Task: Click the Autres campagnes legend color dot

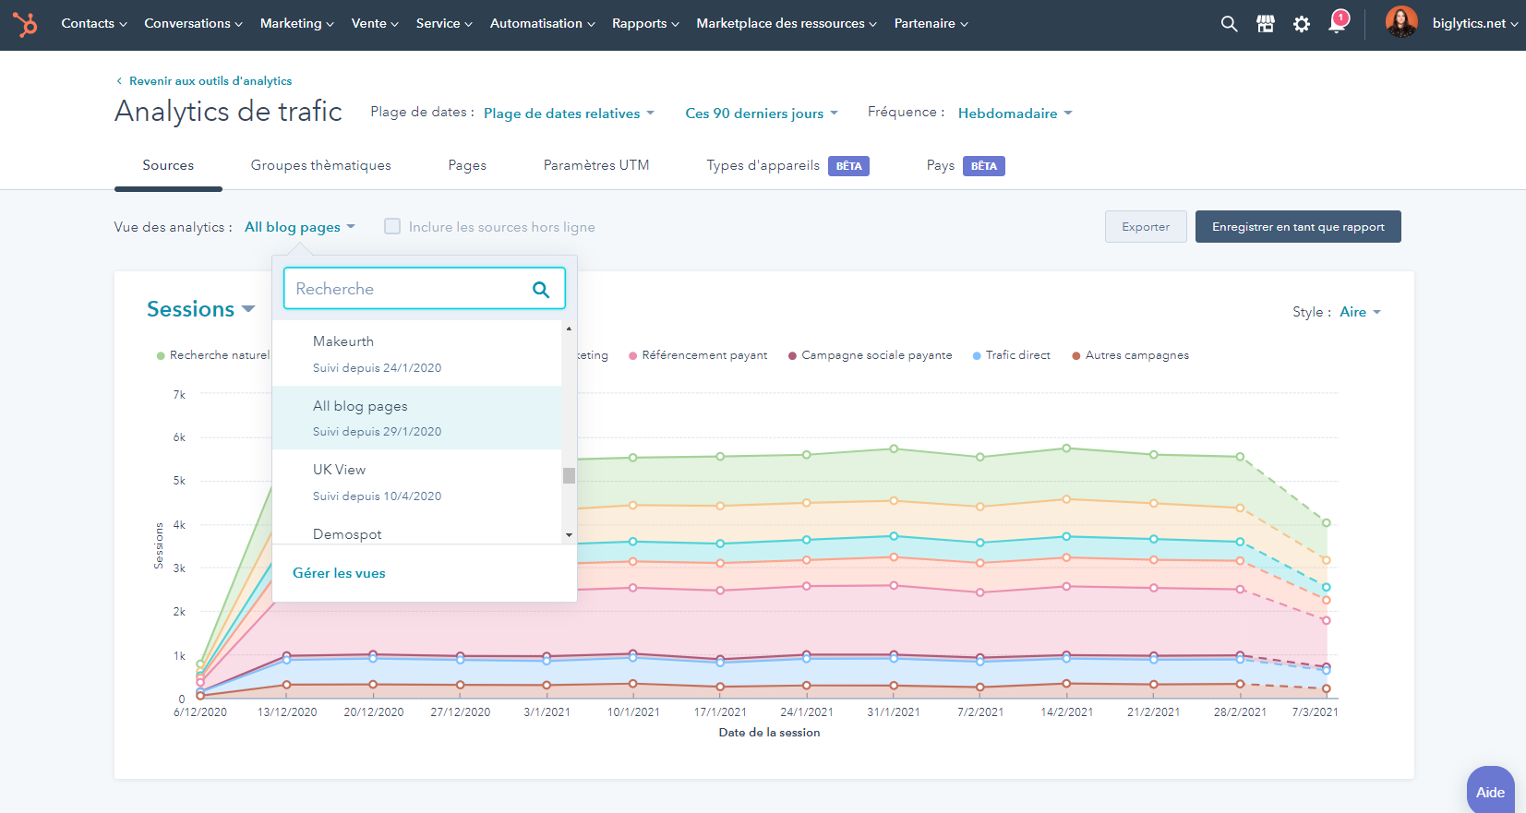Action: tap(1075, 356)
